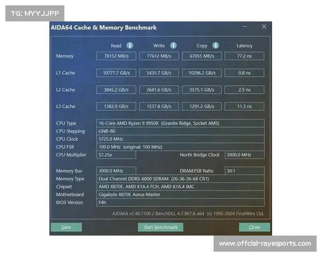Click the Memory Write 77612 MB/s value
Screen dimensions: 322x257
pyautogui.click(x=159, y=56)
